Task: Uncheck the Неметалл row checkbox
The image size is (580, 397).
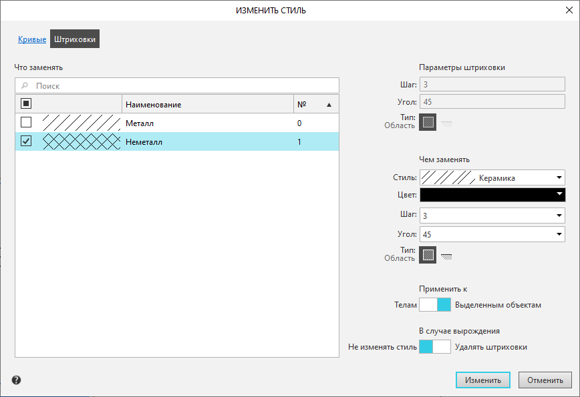Action: [26, 141]
